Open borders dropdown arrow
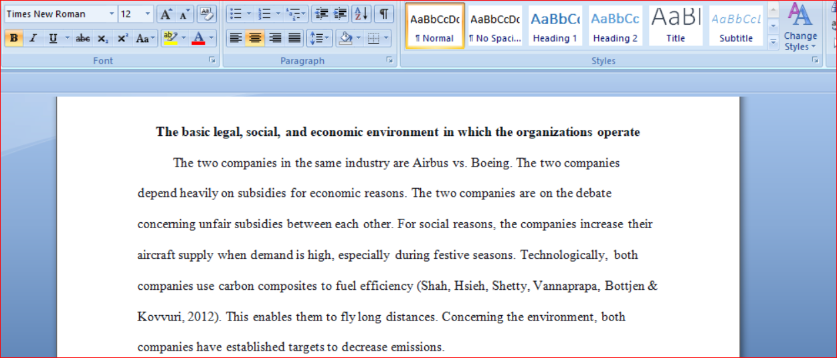 [x=387, y=38]
